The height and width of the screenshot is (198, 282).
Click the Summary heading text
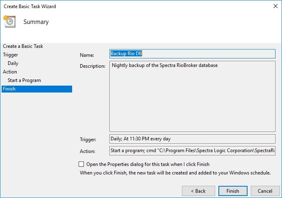tap(36, 22)
